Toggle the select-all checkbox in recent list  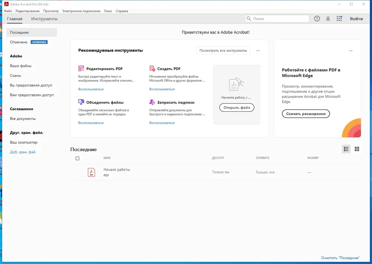(x=77, y=158)
